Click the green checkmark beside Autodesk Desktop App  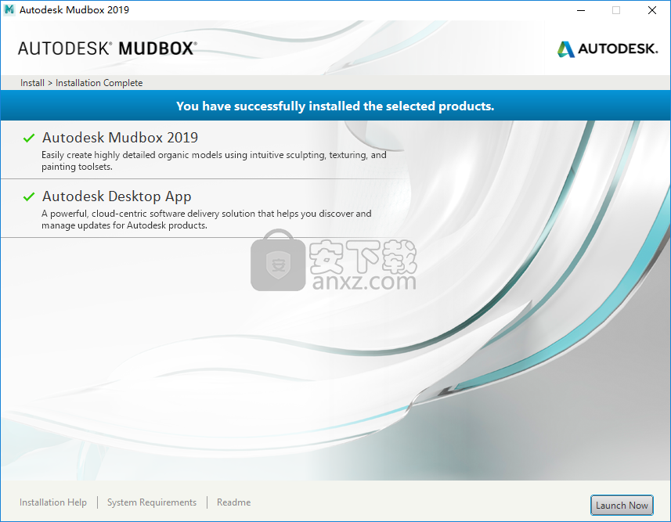[29, 196]
